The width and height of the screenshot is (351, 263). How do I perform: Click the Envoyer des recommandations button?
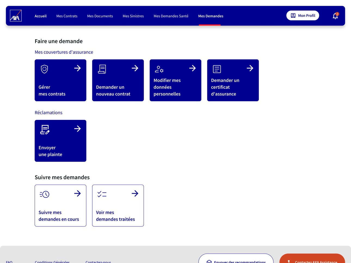[236, 259]
